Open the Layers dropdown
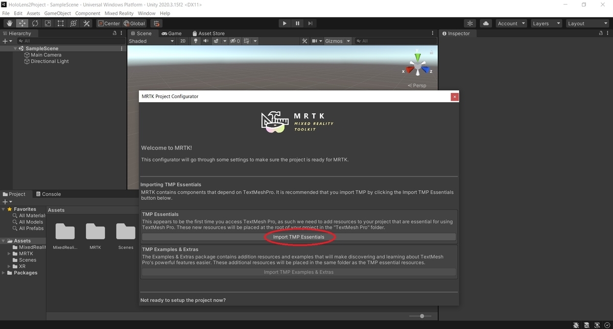613x329 pixels. click(x=546, y=24)
